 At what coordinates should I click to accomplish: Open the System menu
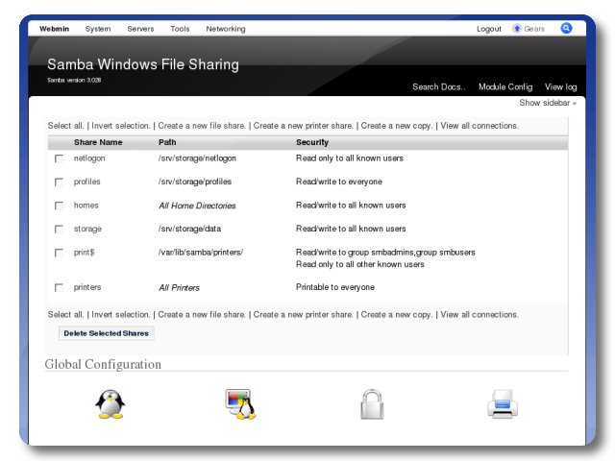click(98, 29)
